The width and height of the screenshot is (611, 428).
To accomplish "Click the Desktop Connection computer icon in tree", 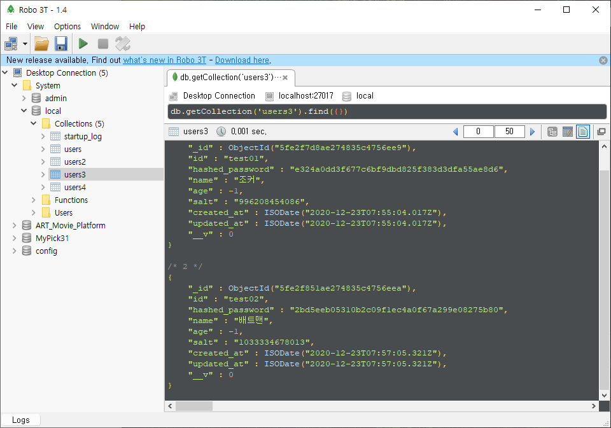I will click(18, 72).
